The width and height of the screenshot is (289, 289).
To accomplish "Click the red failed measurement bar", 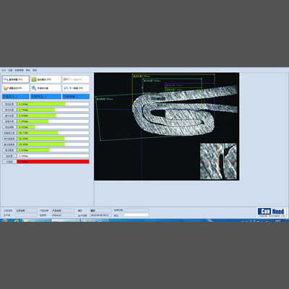I will [53, 162].
